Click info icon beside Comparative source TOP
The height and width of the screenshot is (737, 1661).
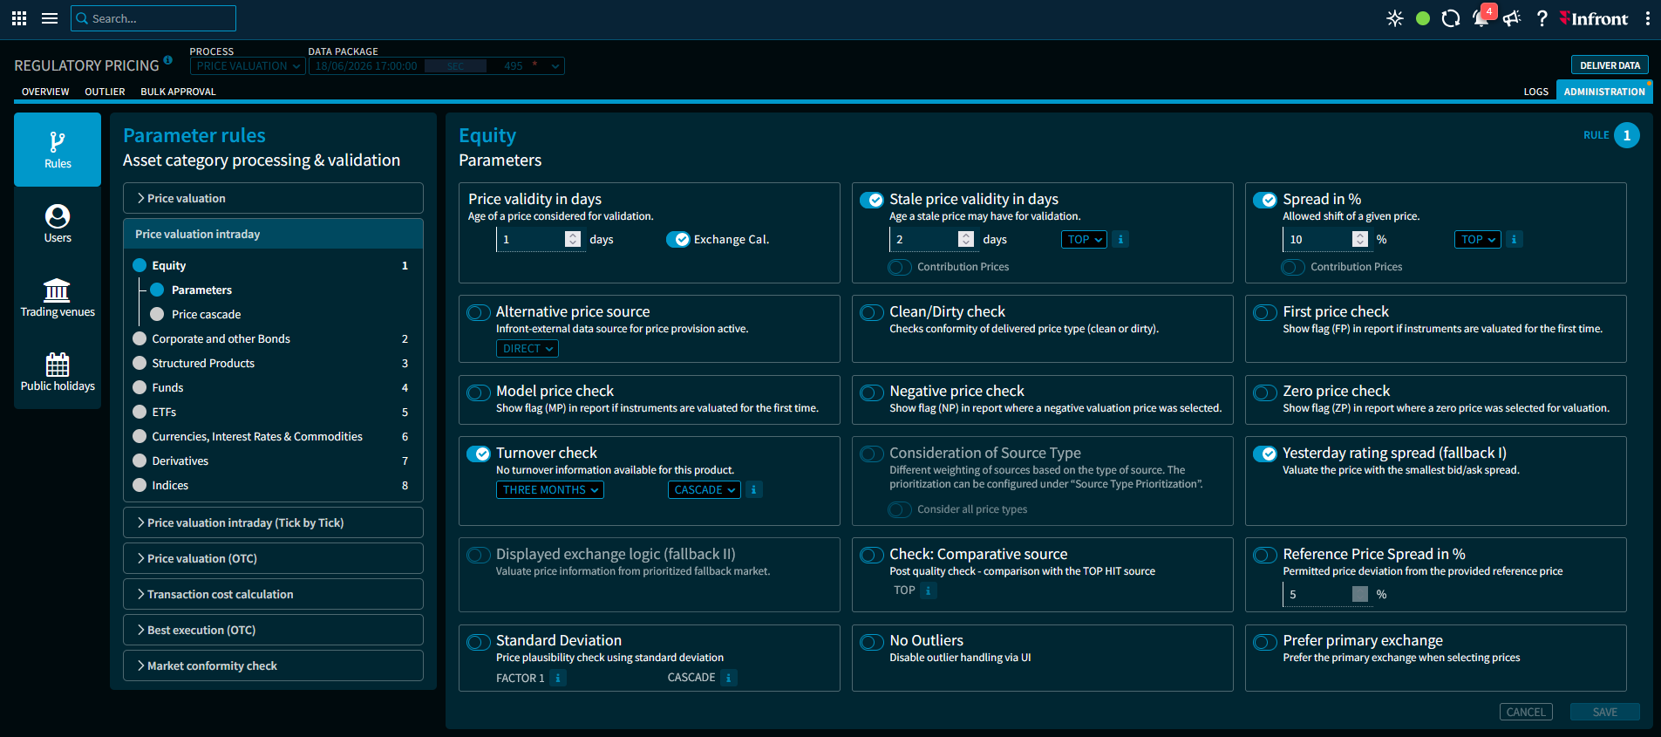(x=929, y=590)
